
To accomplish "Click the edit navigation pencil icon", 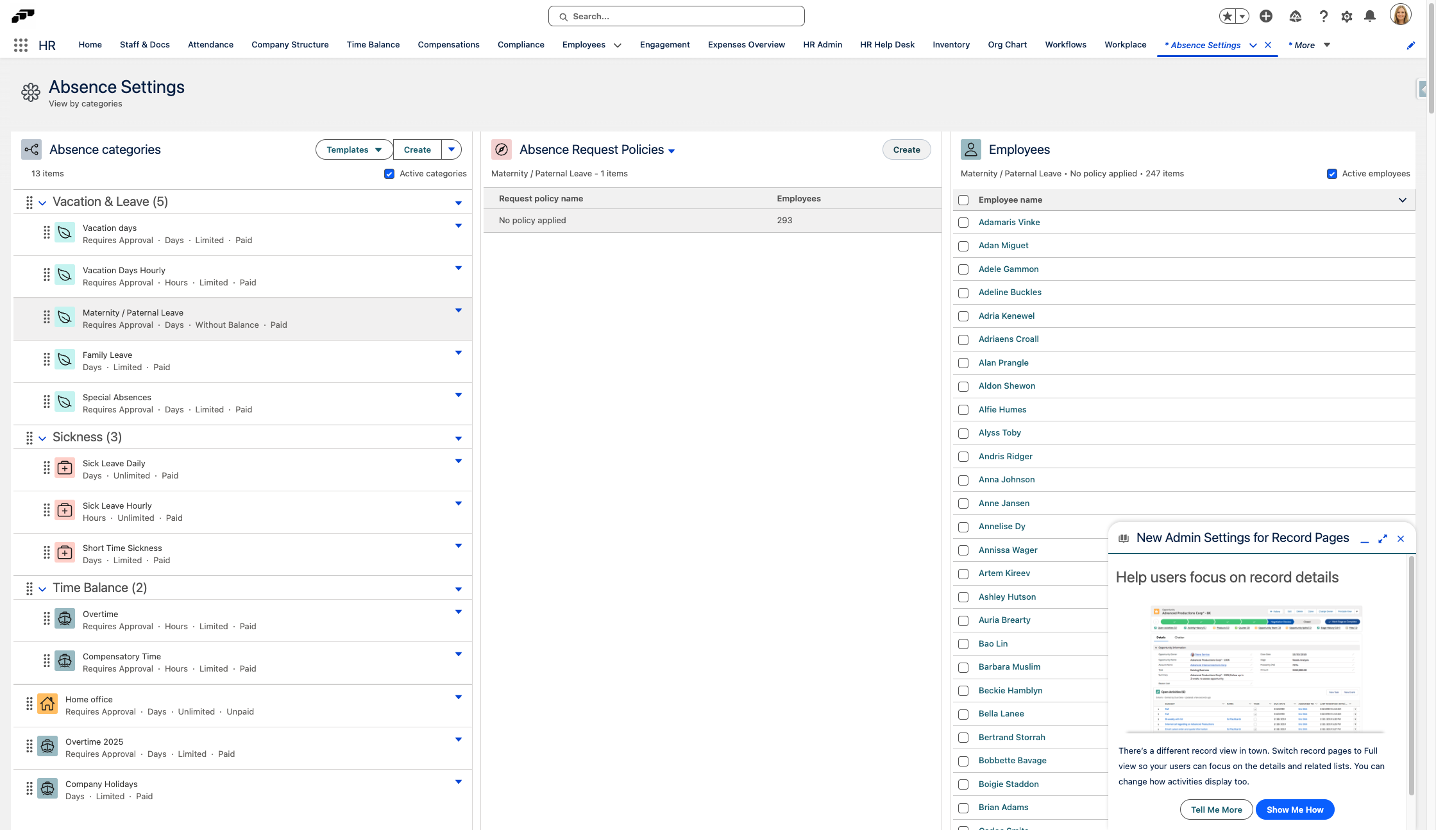I will pyautogui.click(x=1411, y=46).
